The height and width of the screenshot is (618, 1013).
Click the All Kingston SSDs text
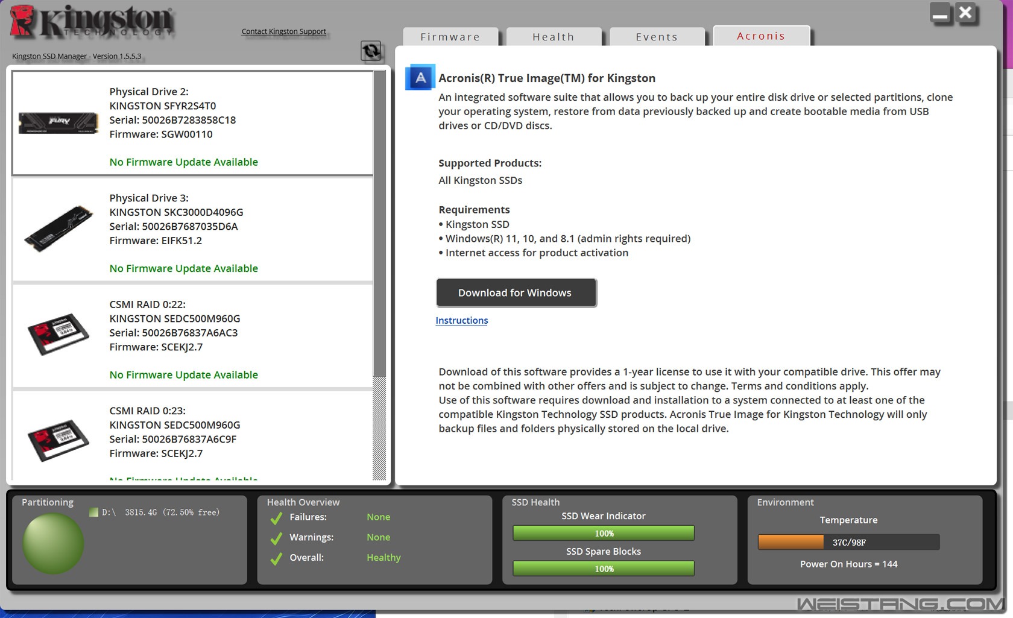pyautogui.click(x=481, y=180)
